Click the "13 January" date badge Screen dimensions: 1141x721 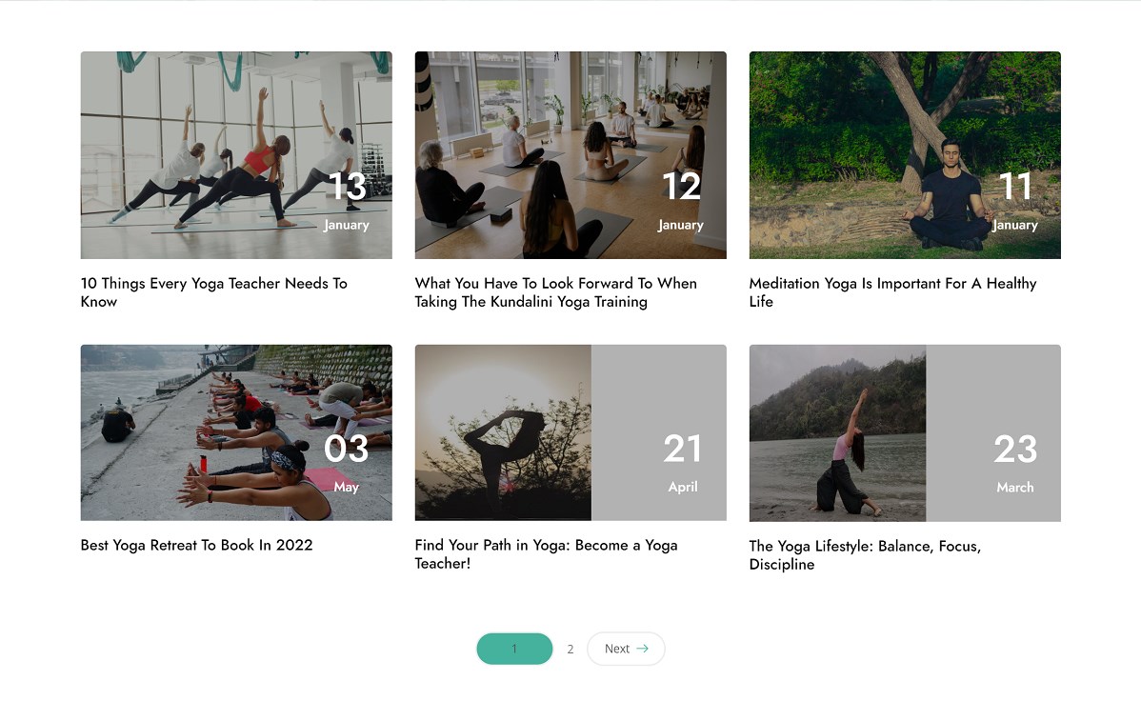click(347, 200)
